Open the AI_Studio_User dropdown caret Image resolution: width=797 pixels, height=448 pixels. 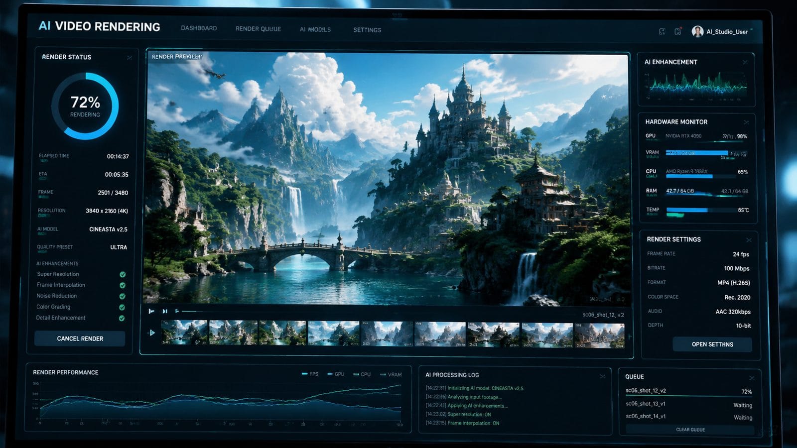[751, 30]
